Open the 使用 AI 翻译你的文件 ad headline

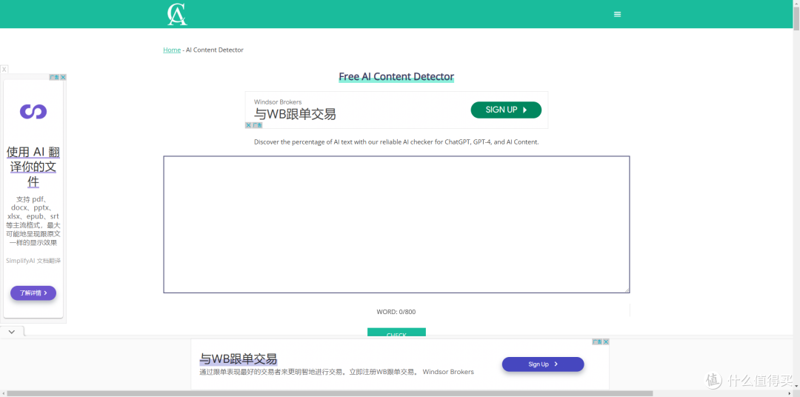tap(33, 167)
